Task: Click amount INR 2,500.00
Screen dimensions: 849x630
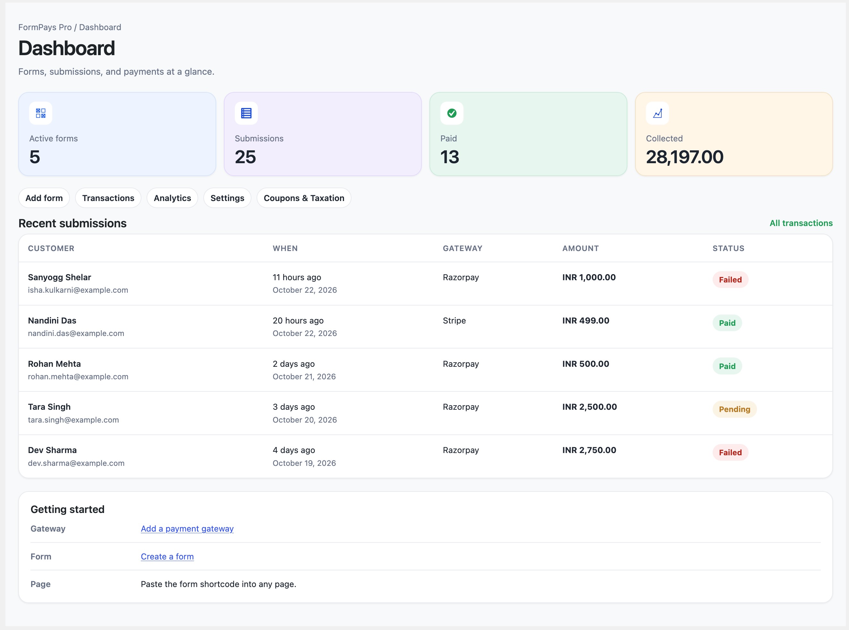Action: coord(590,407)
